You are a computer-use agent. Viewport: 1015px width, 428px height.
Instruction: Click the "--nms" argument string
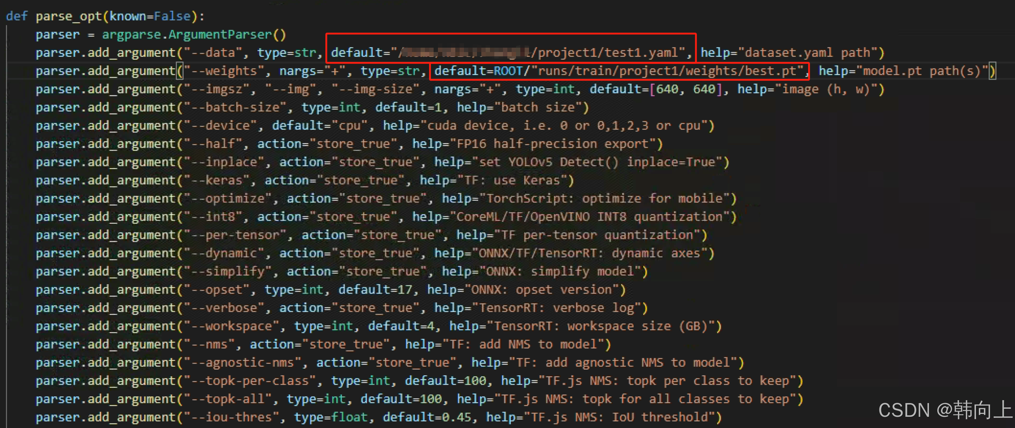[210, 345]
